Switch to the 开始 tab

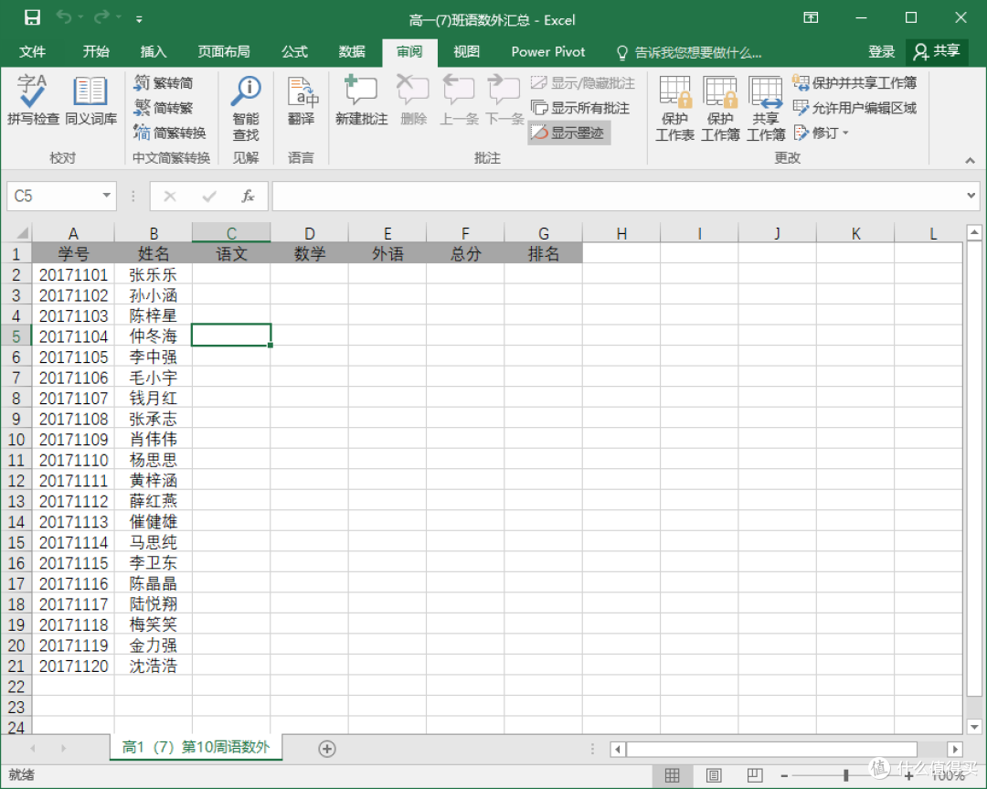(96, 51)
